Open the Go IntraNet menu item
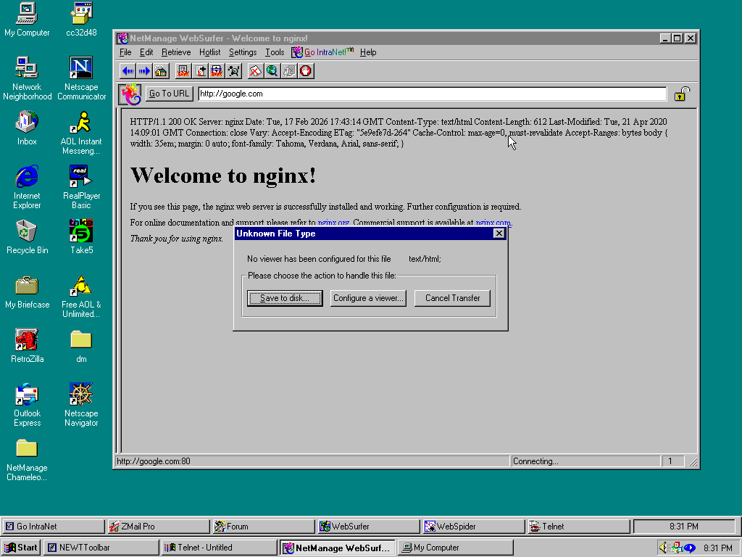 coord(322,52)
